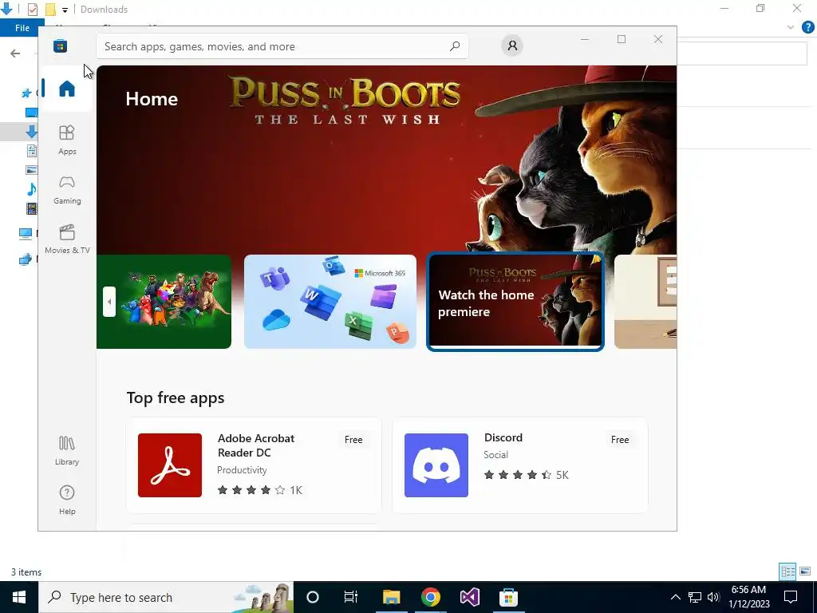817x613 pixels.
Task: Select Watch the home premiere card
Action: (x=515, y=301)
